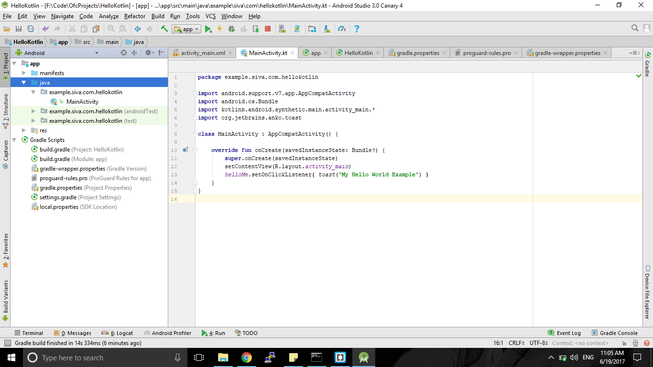The image size is (653, 367).
Task: Apply changes with the lightning bolt icon
Action: [x=220, y=29]
